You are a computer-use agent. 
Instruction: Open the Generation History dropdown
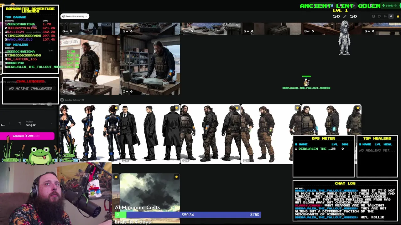tap(75, 16)
